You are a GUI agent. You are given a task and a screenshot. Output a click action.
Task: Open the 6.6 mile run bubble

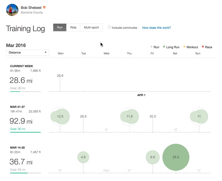click(x=153, y=157)
